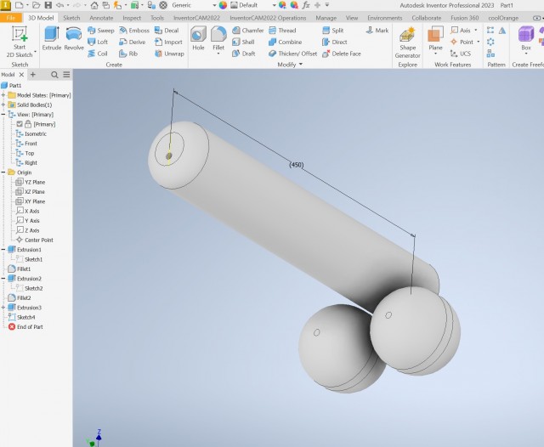Create a work Plane

pyautogui.click(x=435, y=38)
